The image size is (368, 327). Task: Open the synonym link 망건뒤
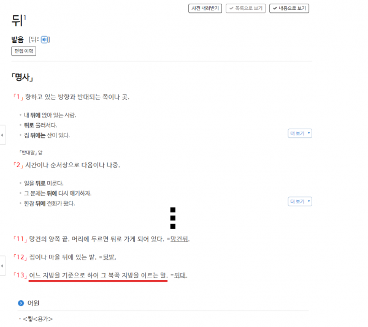click(x=179, y=239)
